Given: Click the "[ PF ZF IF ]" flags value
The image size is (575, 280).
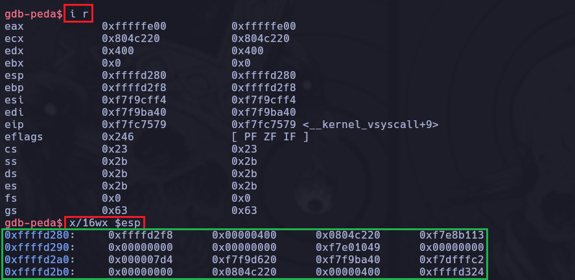Looking at the screenshot, I should (x=270, y=136).
